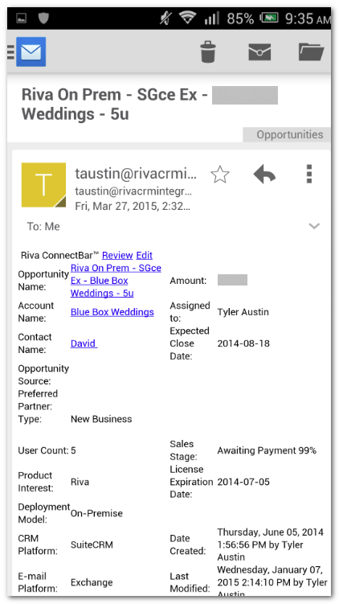Open the Edit link in Riva ConnectBar
The height and width of the screenshot is (604, 339).
pos(145,255)
